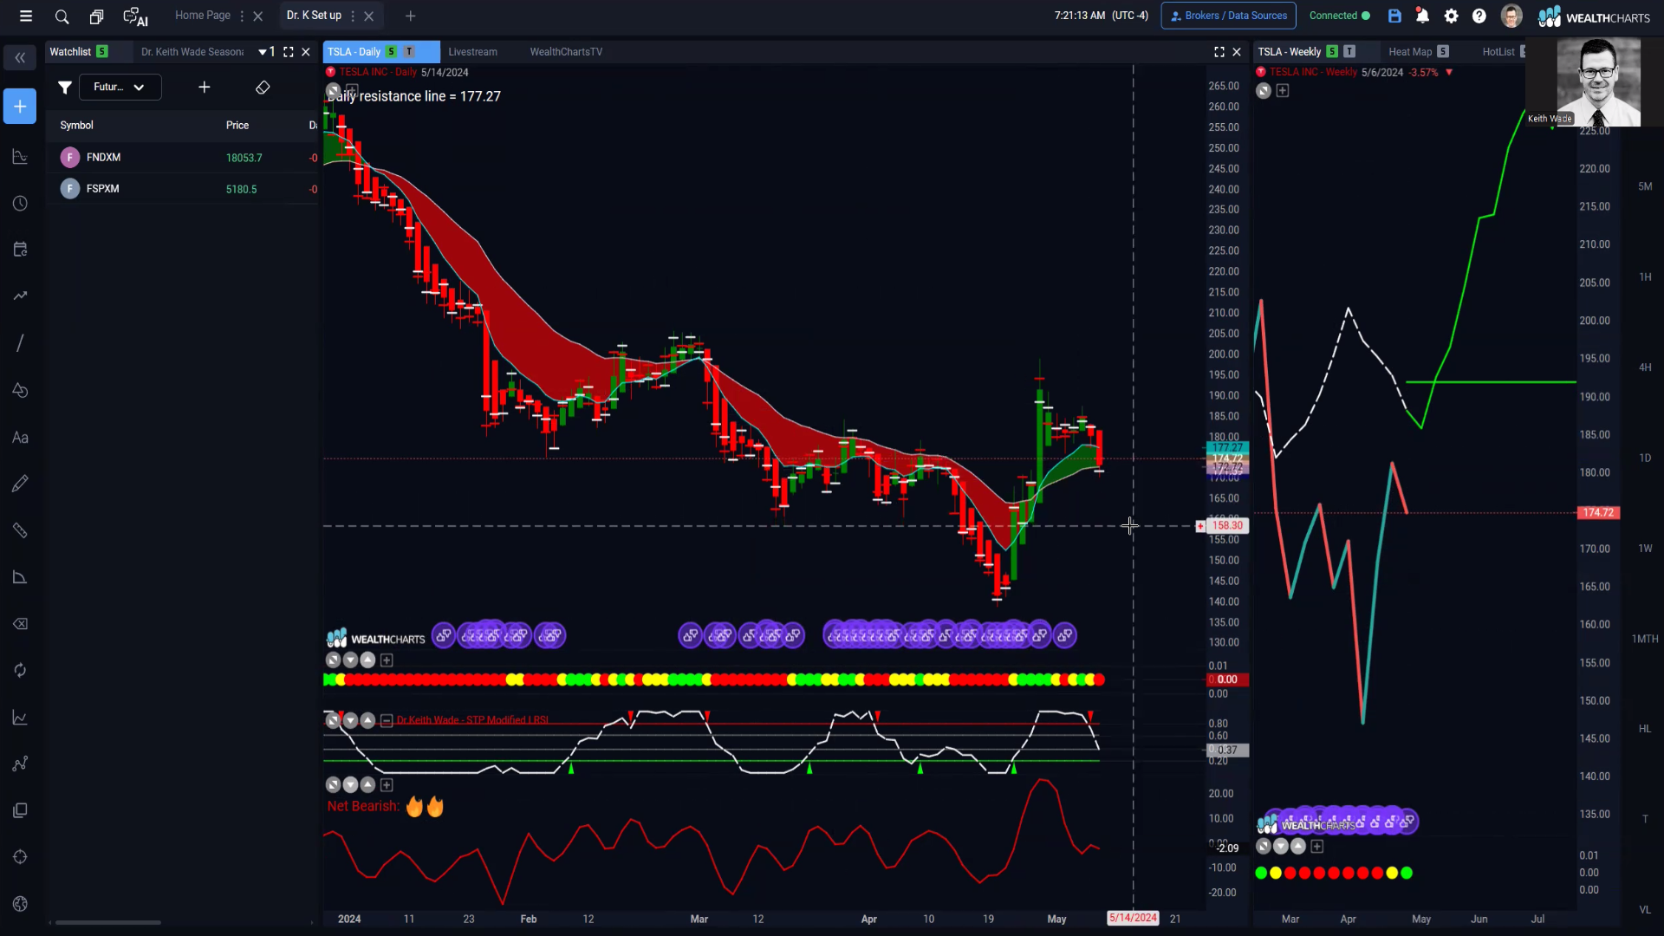Toggle the S badge on TSLA - Daily tab
The width and height of the screenshot is (1664, 936).
click(x=392, y=52)
